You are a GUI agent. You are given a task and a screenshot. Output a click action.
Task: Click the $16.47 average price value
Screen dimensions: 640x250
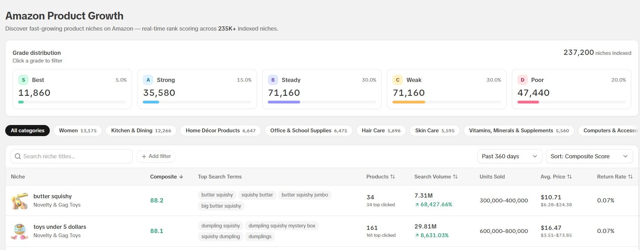551,228
